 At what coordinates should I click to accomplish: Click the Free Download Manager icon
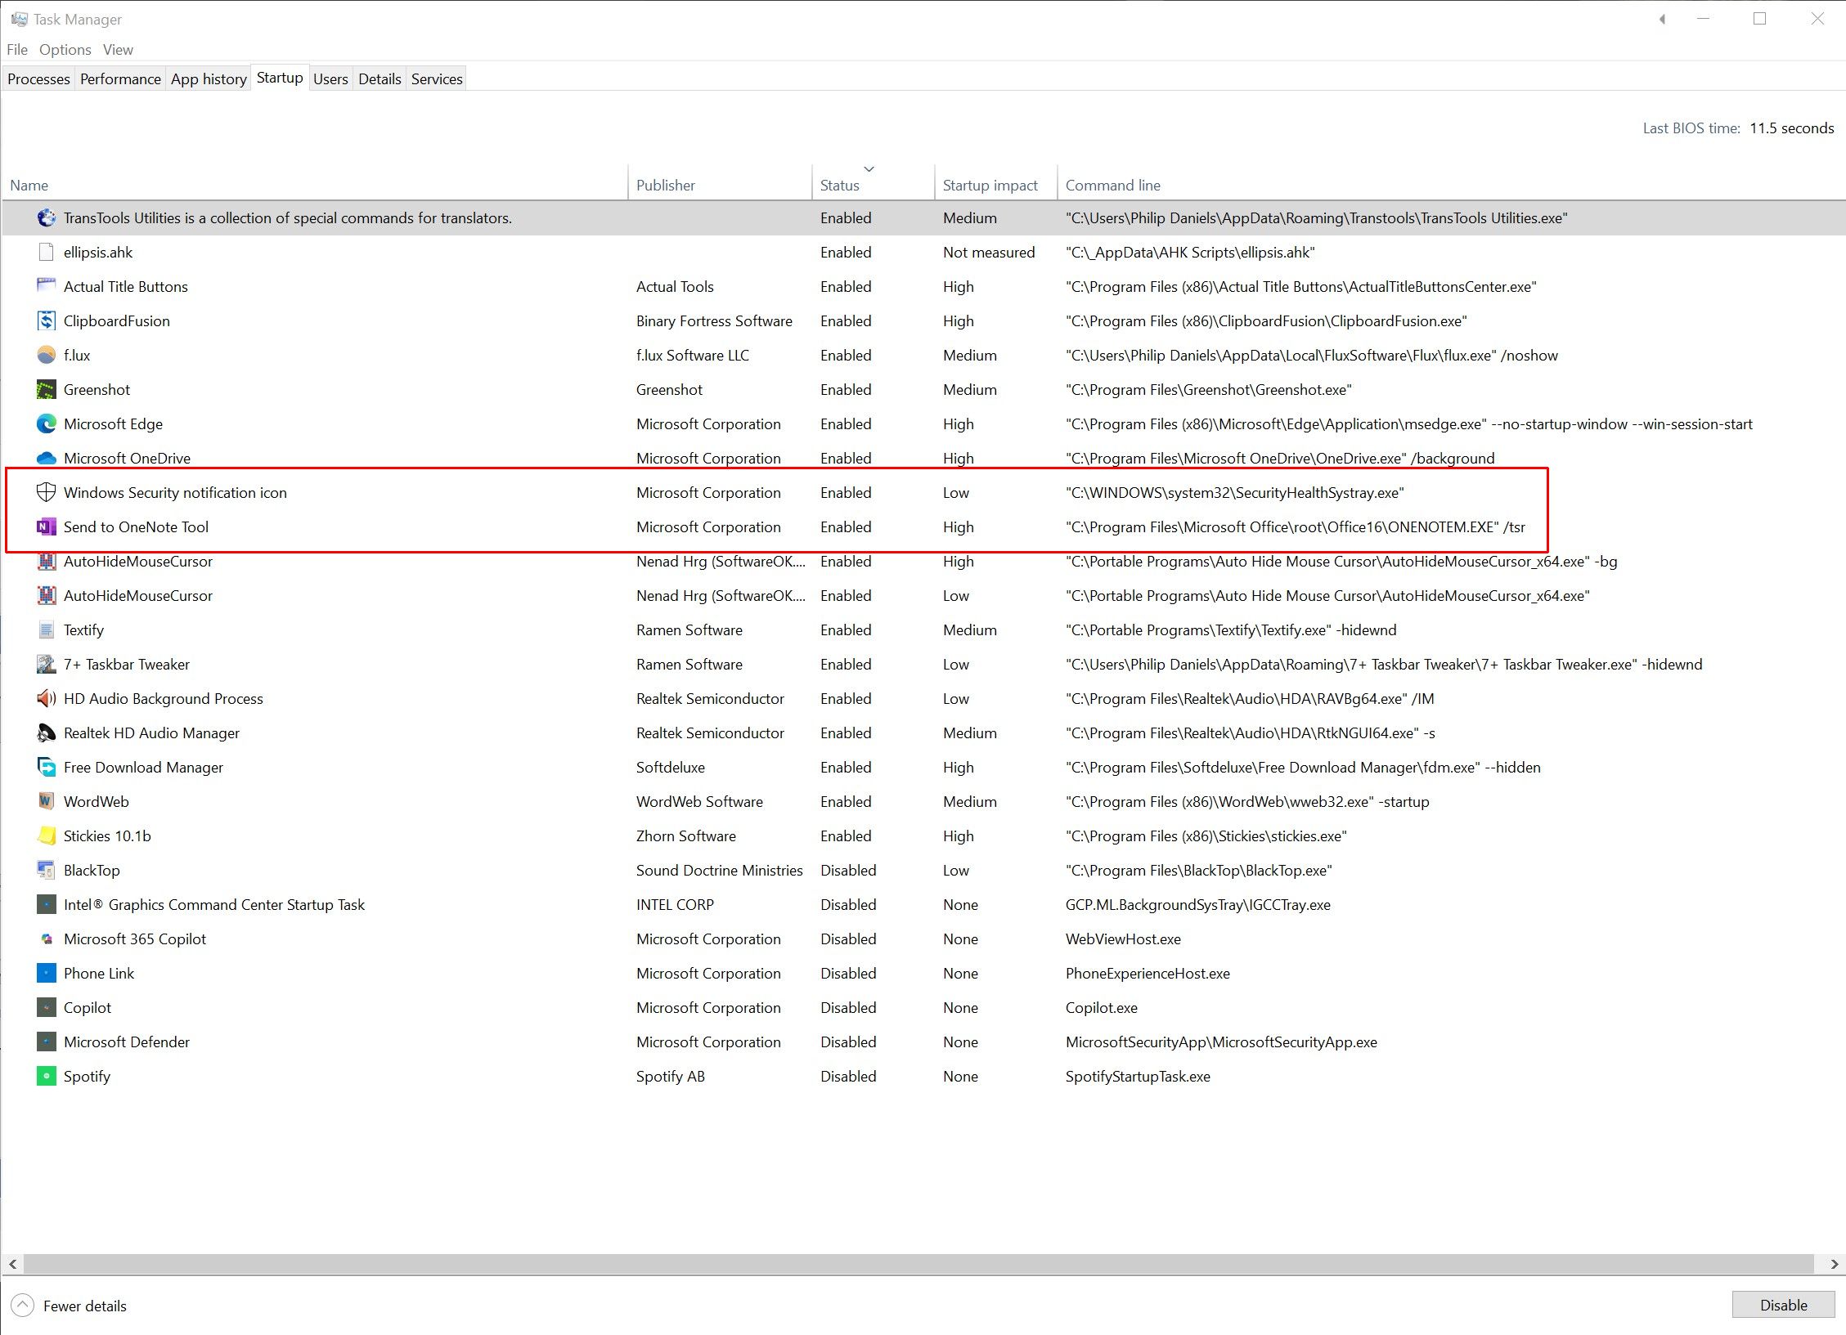tap(47, 767)
